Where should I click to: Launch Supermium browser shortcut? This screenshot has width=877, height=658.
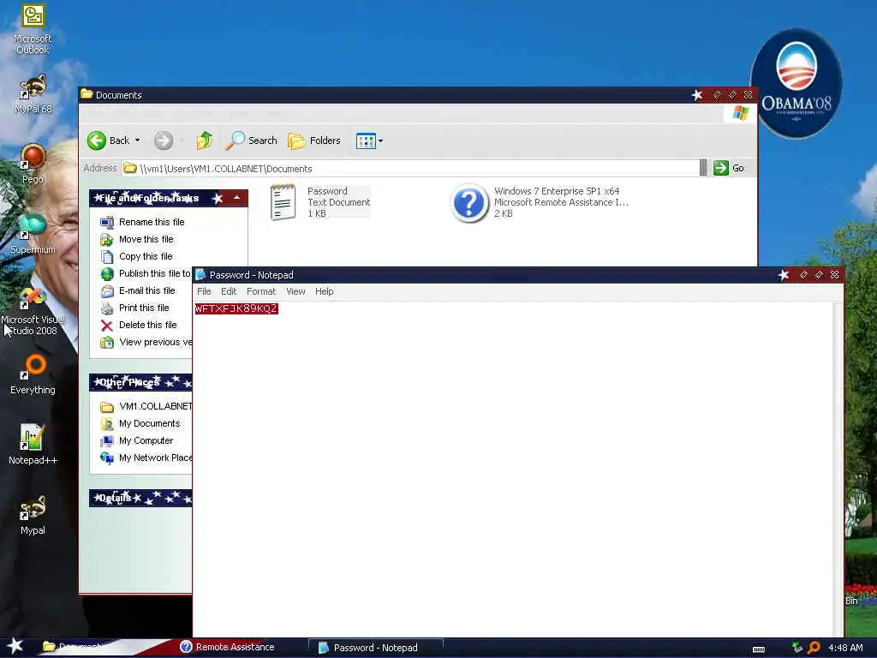pos(33,234)
